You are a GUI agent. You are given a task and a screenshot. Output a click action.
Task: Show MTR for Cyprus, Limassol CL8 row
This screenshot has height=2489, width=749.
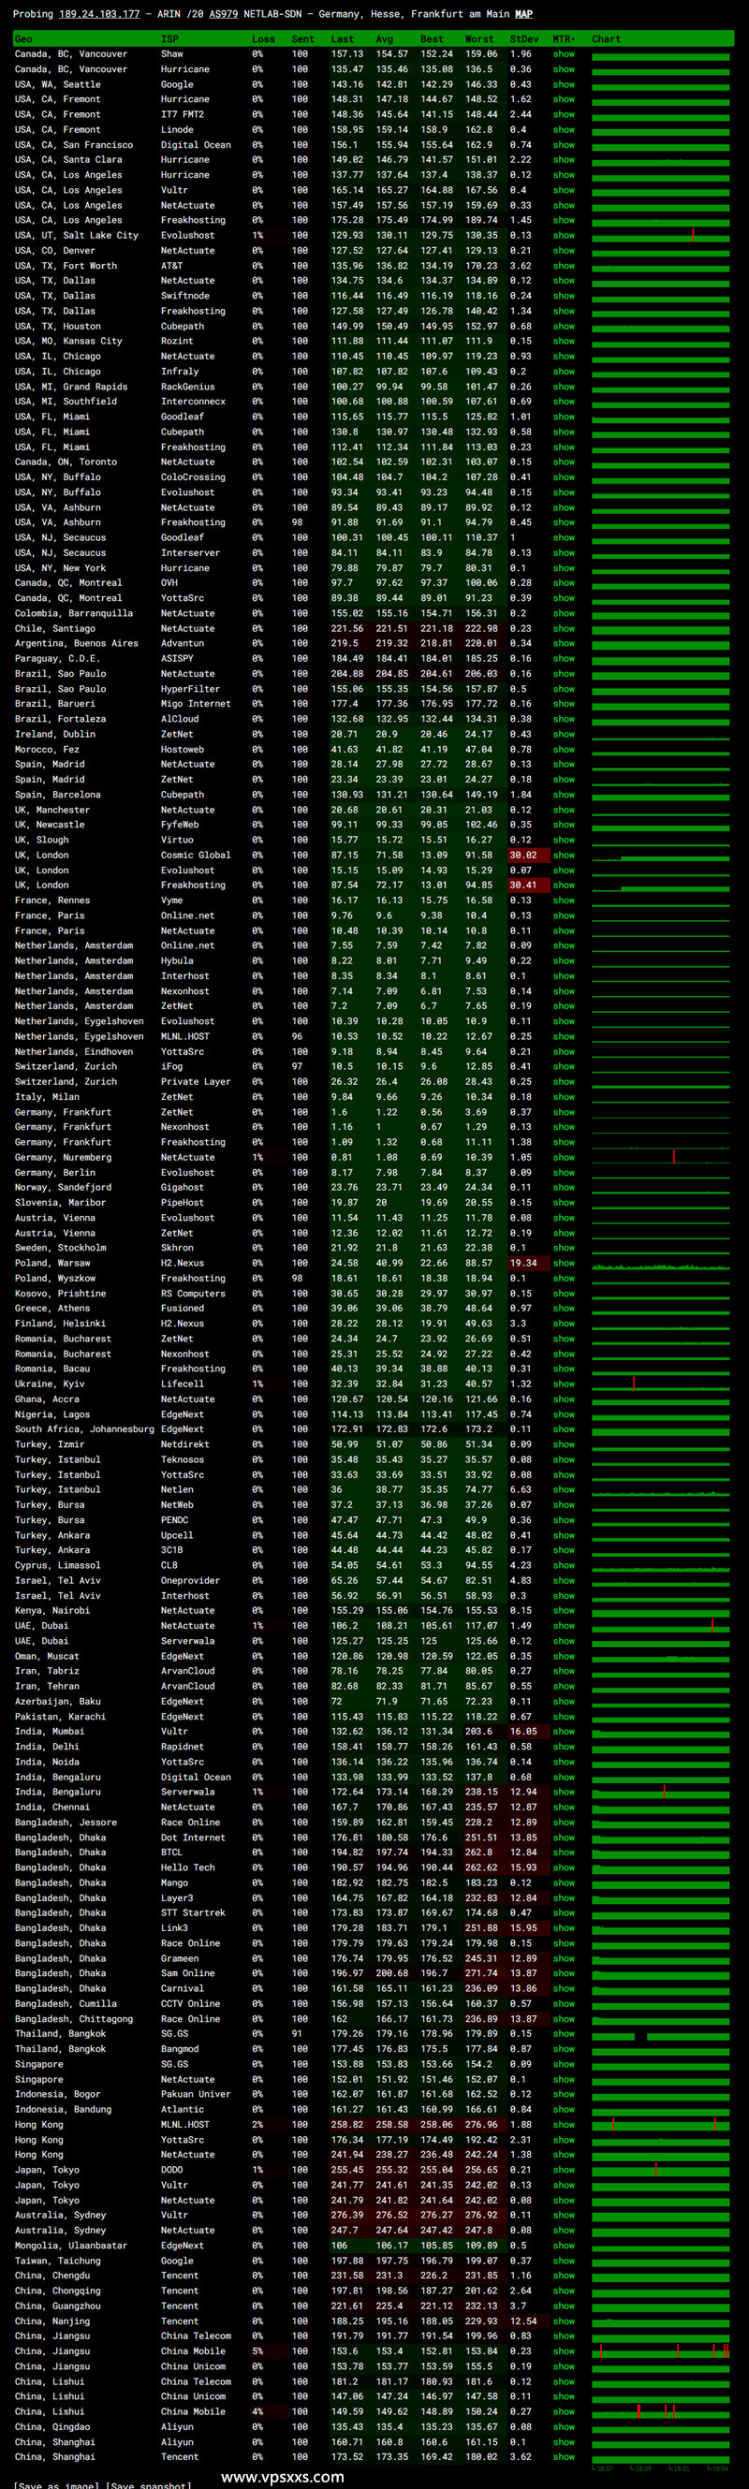click(564, 1566)
